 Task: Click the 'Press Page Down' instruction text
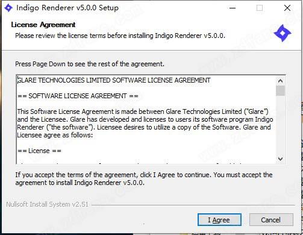tap(90, 64)
